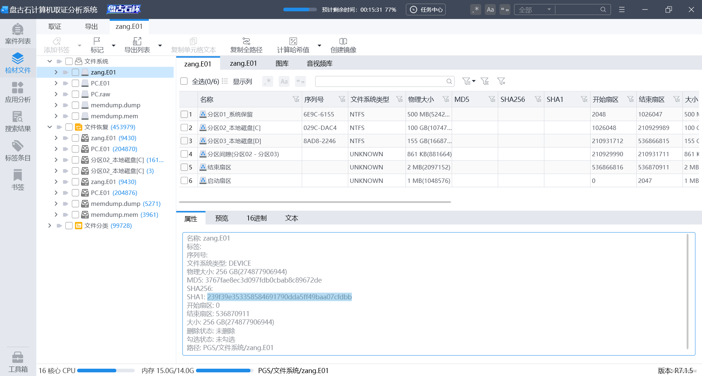Switch to the 音视频库 tab

click(x=320, y=63)
